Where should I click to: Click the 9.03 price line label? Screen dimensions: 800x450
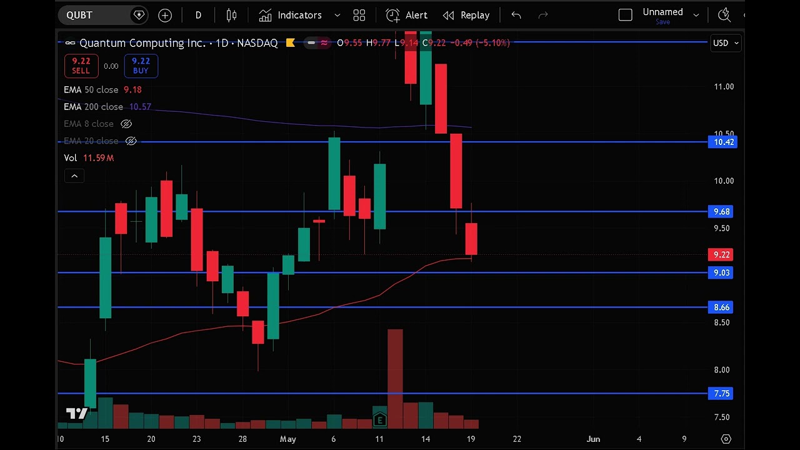tap(721, 272)
